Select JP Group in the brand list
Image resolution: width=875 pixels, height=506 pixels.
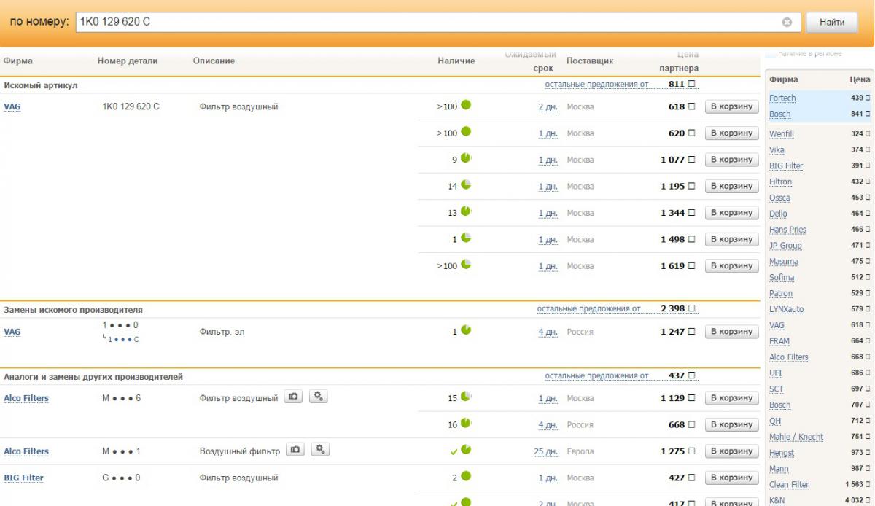tap(785, 246)
